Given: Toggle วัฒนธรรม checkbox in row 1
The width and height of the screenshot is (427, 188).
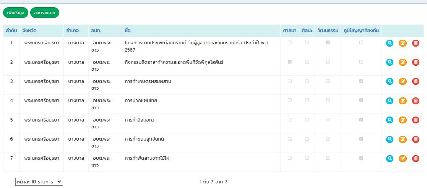Looking at the screenshot, I should (x=328, y=42).
